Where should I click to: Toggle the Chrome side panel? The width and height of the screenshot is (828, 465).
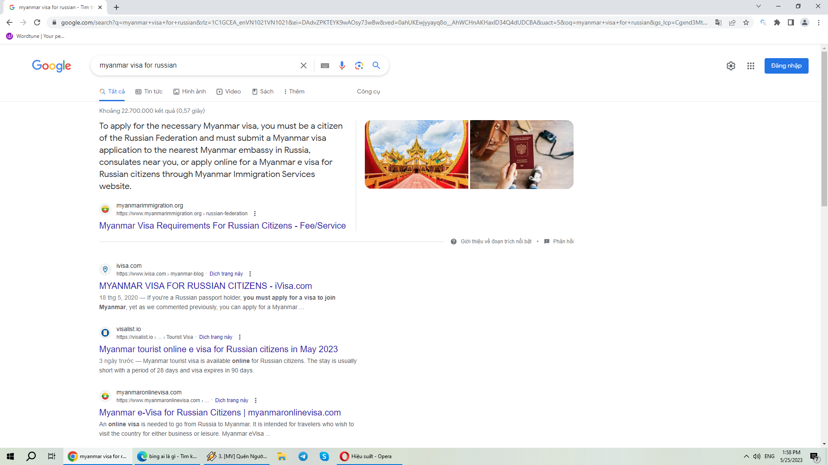pyautogui.click(x=791, y=22)
